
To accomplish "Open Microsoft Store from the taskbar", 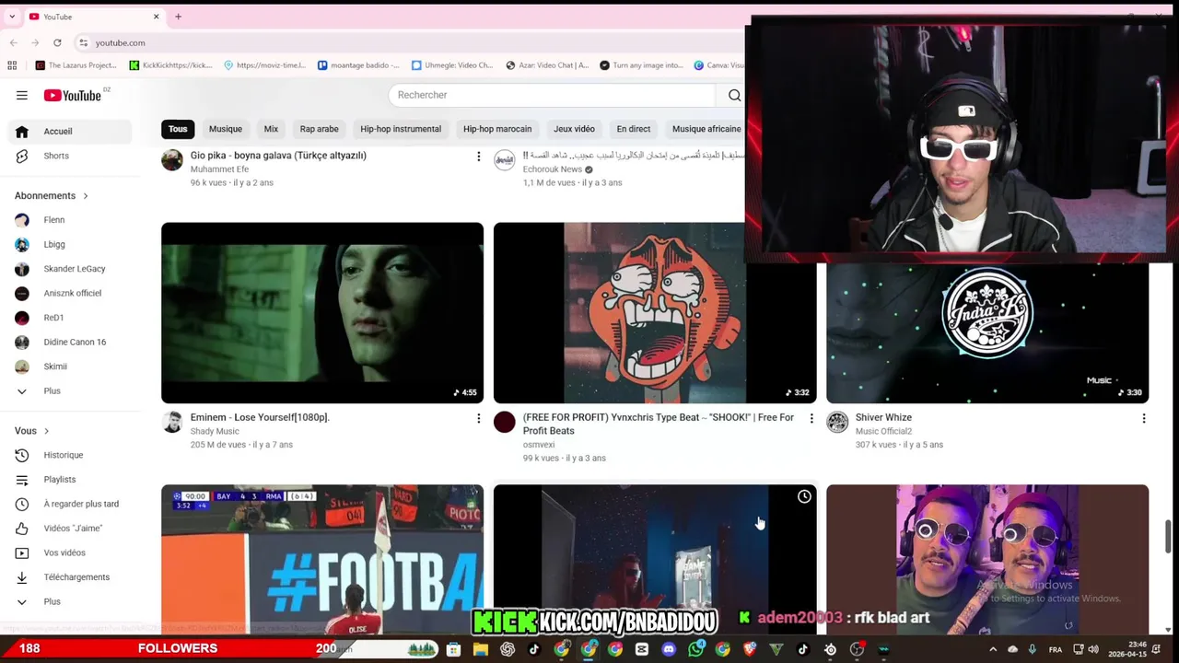I will pyautogui.click(x=453, y=649).
